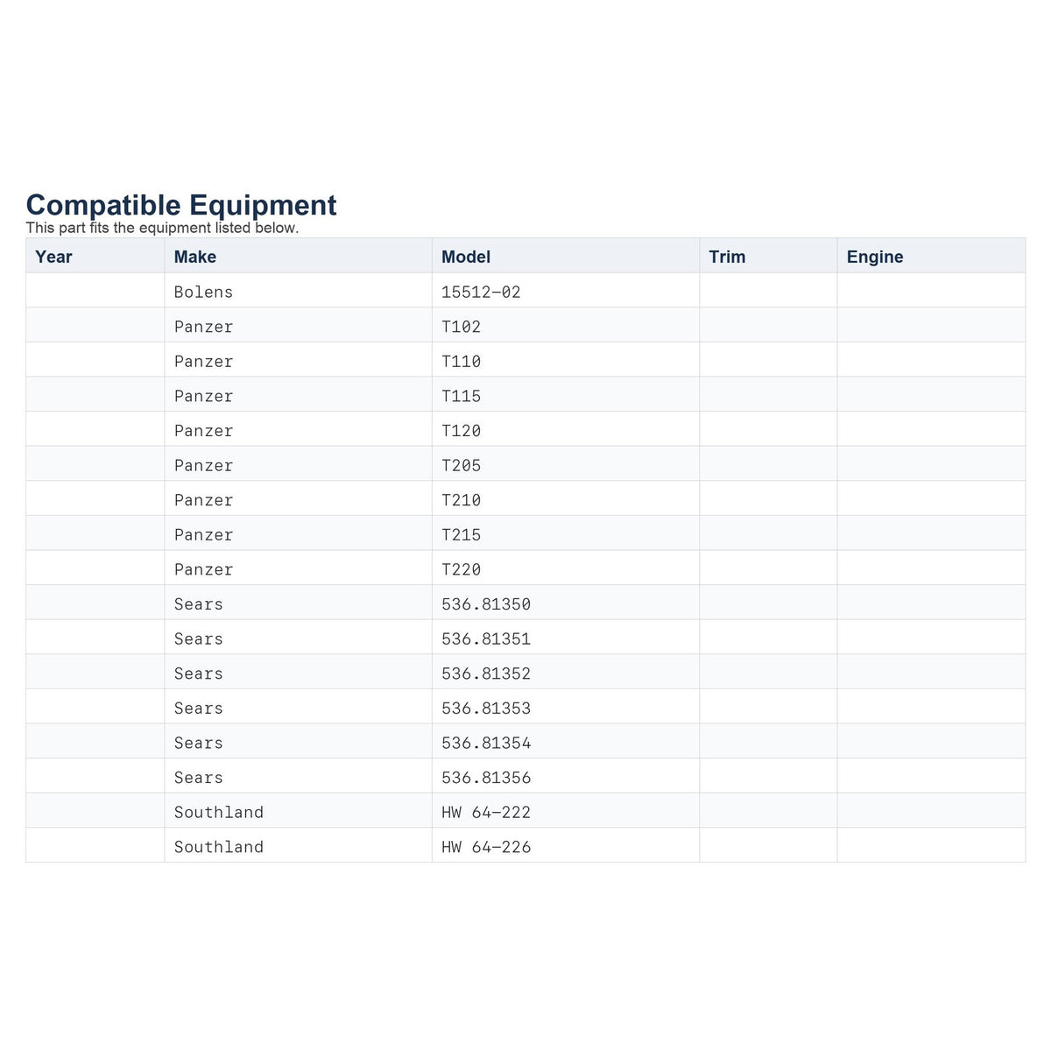1051x1051 pixels.
Task: Select the Bolens make cell
Action: tap(298, 291)
